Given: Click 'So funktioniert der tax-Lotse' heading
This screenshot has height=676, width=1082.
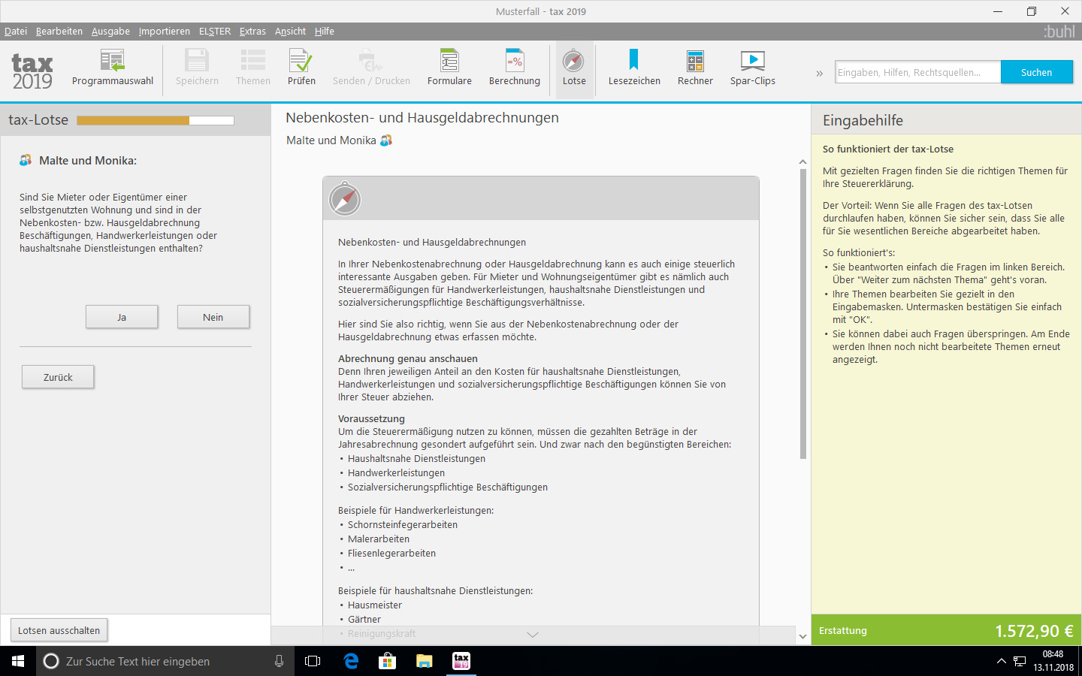Looking at the screenshot, I should pyautogui.click(x=888, y=149).
